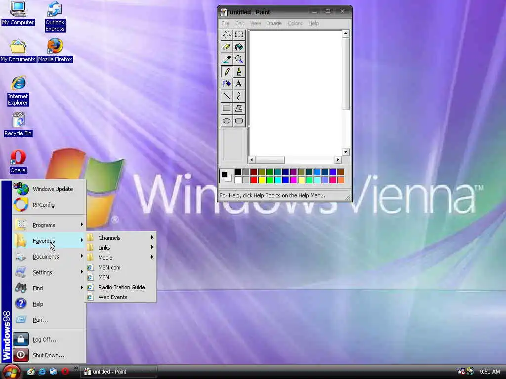Open Help from the Start menu
Screen dimensions: 506x379
49,304
